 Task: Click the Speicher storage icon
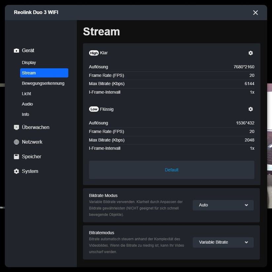click(x=16, y=156)
